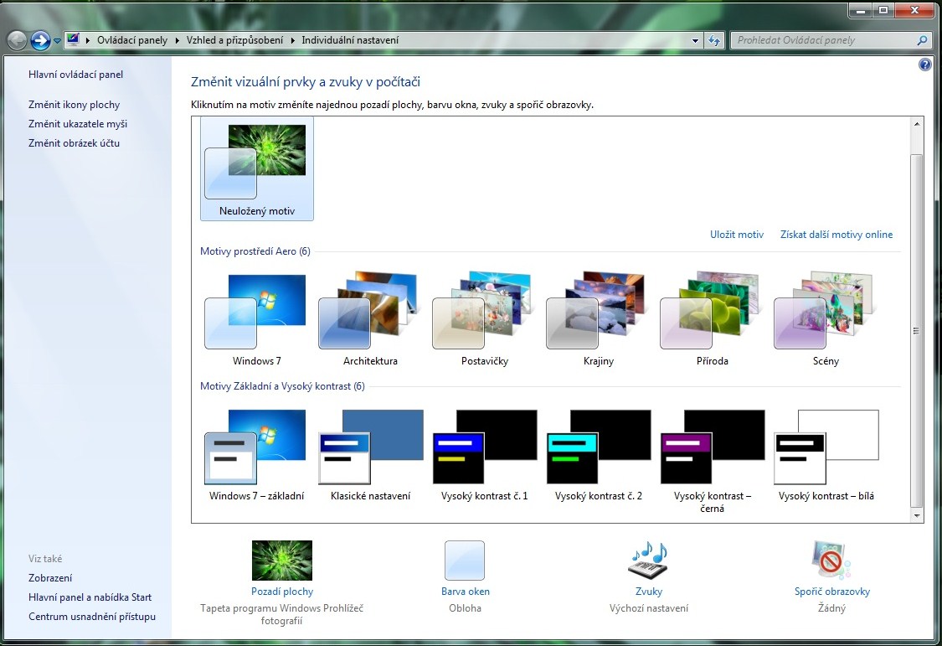Screen dimensions: 942x646
Task: Open recent pages dropdown arrow
Action: tap(57, 41)
